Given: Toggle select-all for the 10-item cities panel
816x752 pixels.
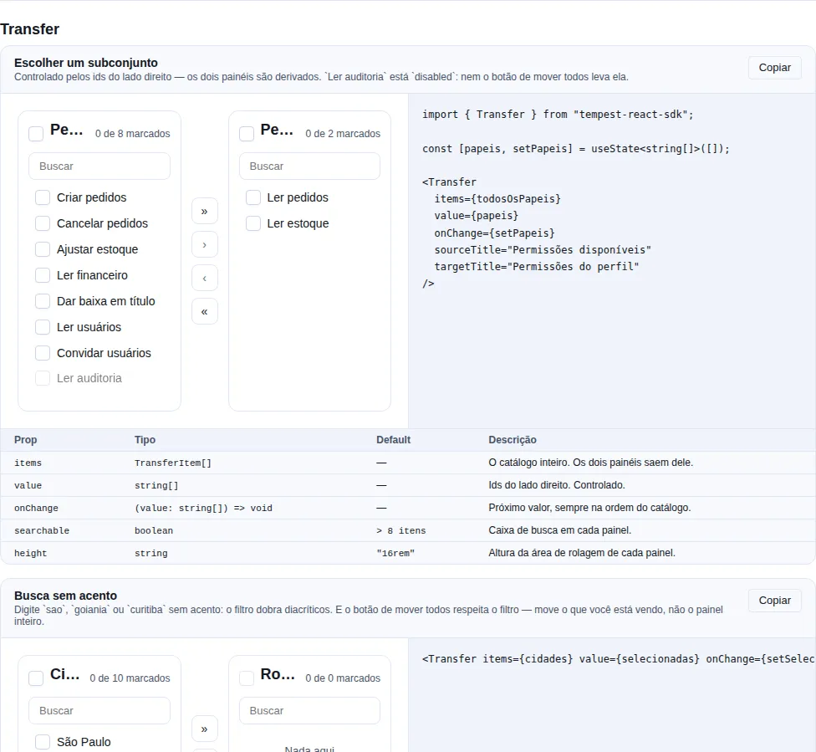Looking at the screenshot, I should pos(36,678).
